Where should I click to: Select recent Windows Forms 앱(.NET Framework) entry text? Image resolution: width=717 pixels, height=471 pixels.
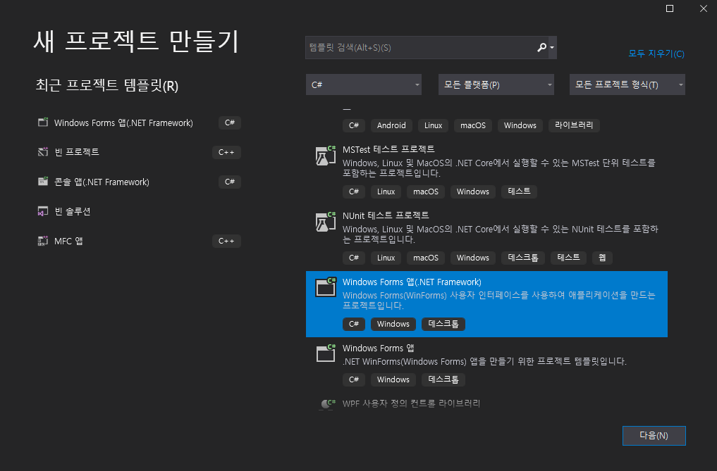123,123
